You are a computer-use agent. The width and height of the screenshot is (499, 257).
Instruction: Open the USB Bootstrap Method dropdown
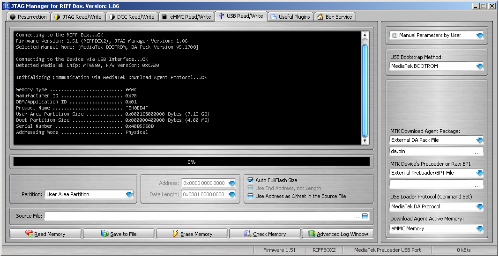pyautogui.click(x=480, y=66)
